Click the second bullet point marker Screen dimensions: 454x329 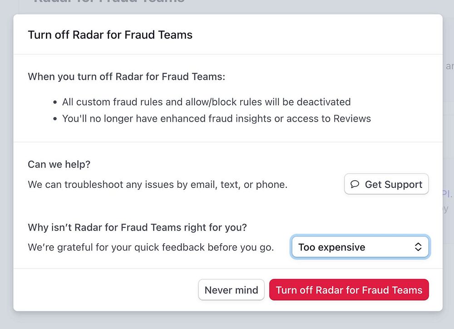click(x=55, y=119)
